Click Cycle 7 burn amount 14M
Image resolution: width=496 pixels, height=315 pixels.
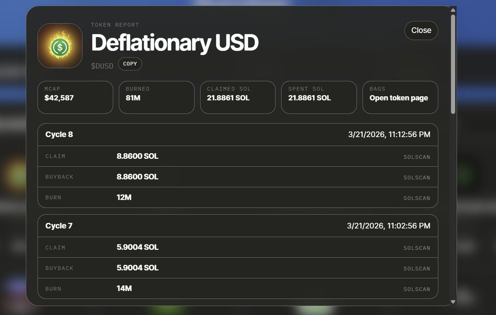click(124, 289)
